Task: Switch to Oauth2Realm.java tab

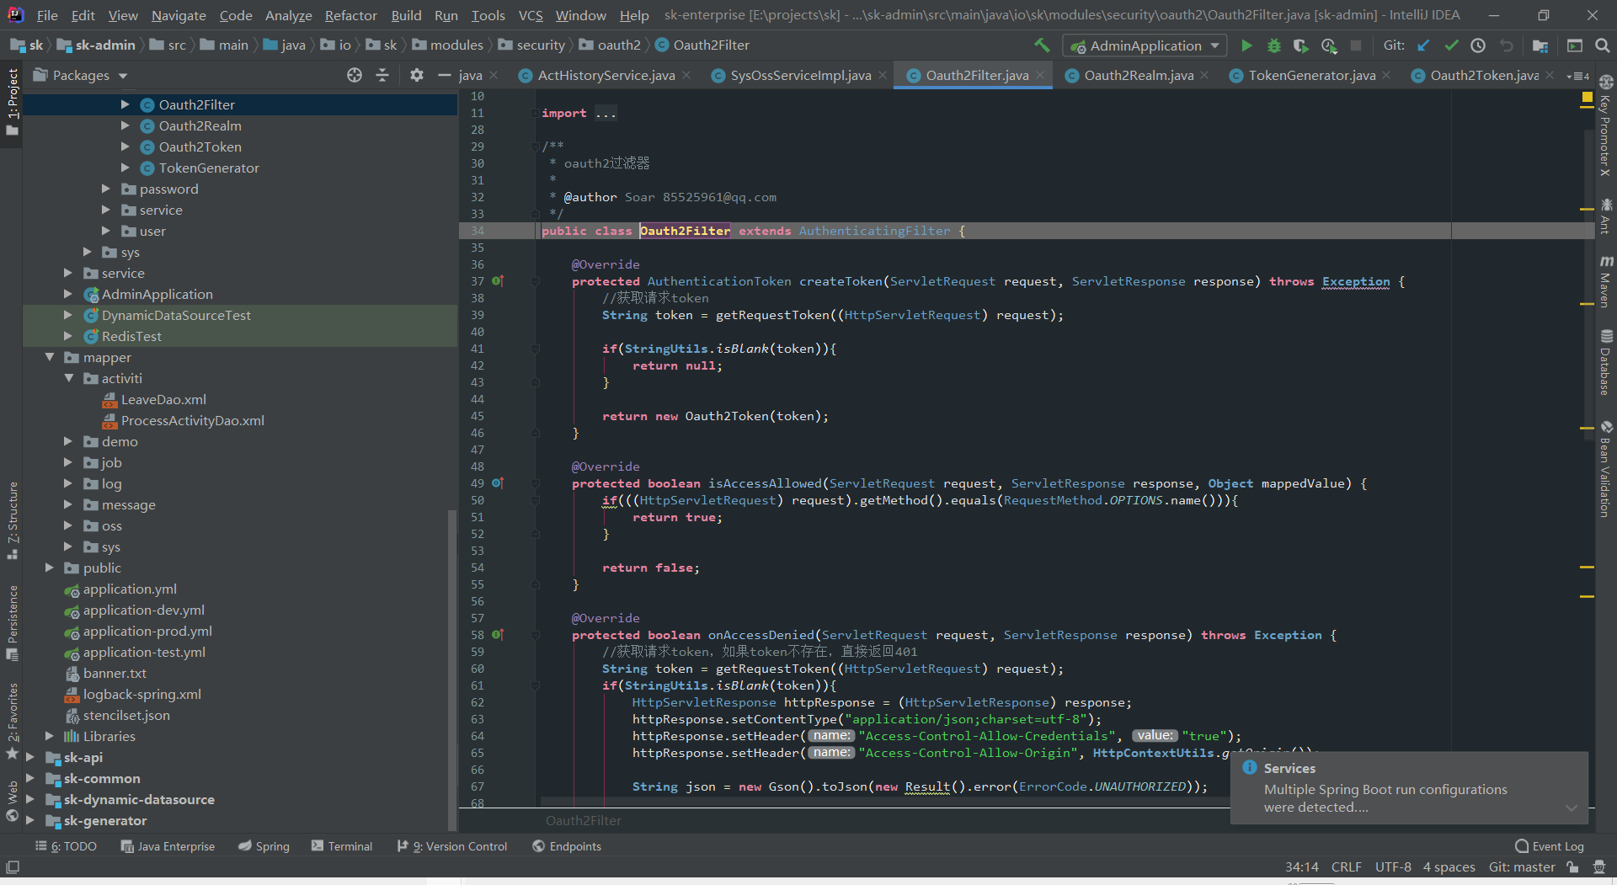Action: click(x=1139, y=75)
